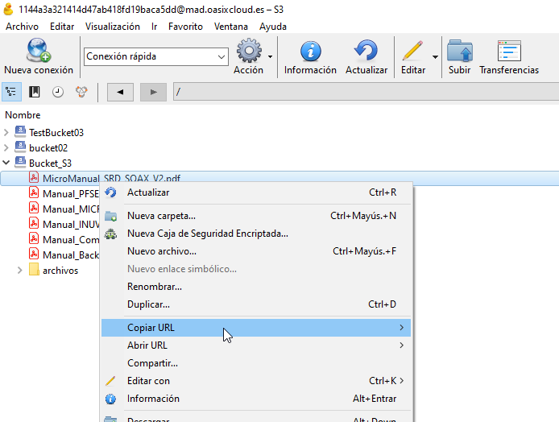
Task: Open the Favorito menu
Action: (x=185, y=27)
